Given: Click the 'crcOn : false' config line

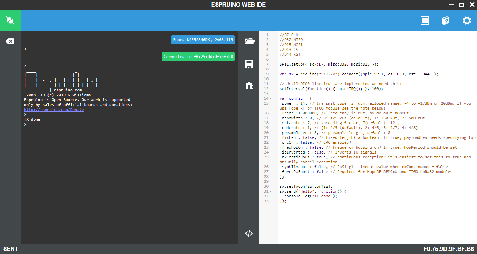Looking at the screenshot, I should pos(316,142).
